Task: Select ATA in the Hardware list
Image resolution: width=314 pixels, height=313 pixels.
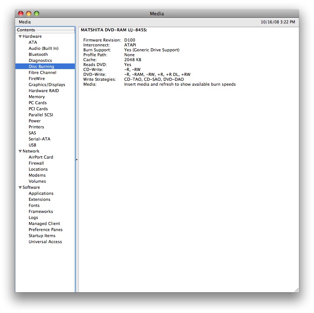Action: [33, 42]
